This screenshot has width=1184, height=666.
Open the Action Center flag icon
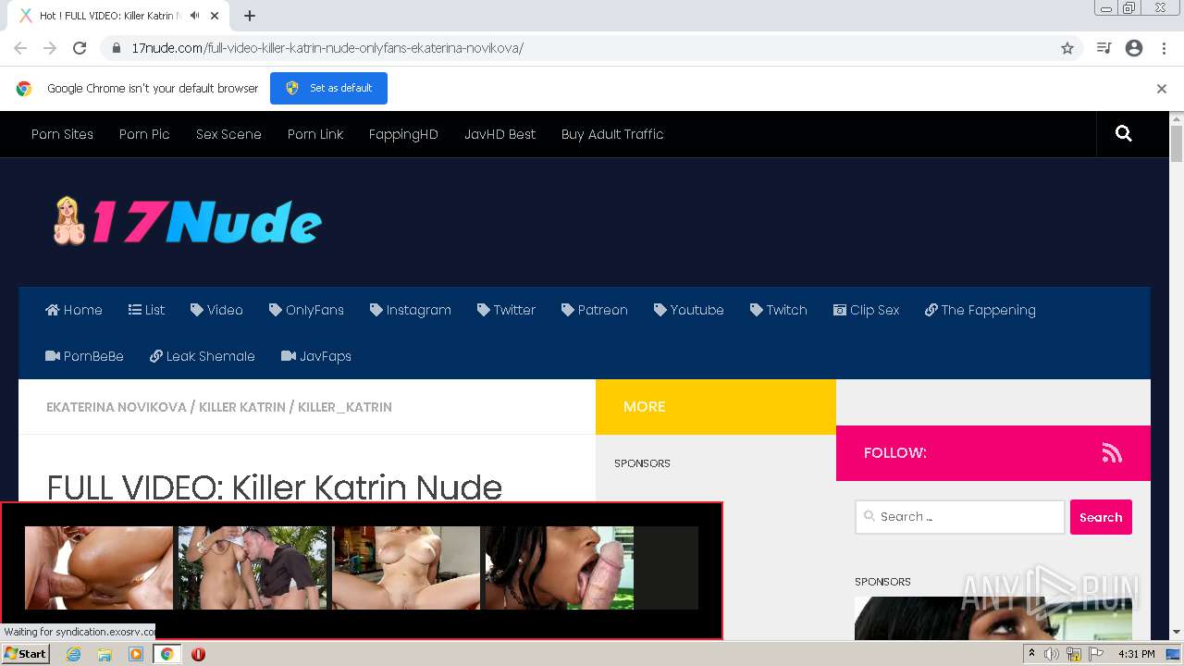point(1096,654)
